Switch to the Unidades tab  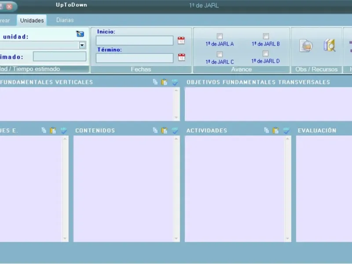click(32, 20)
